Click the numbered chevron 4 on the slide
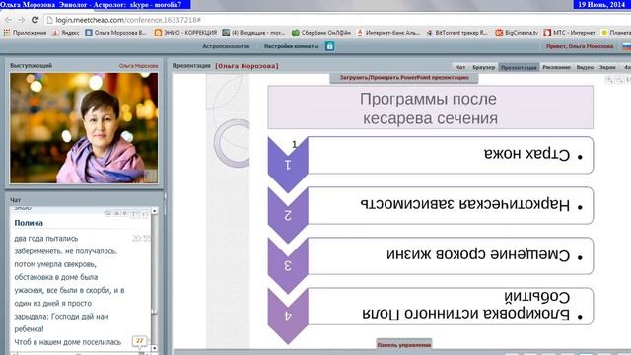 click(x=288, y=316)
